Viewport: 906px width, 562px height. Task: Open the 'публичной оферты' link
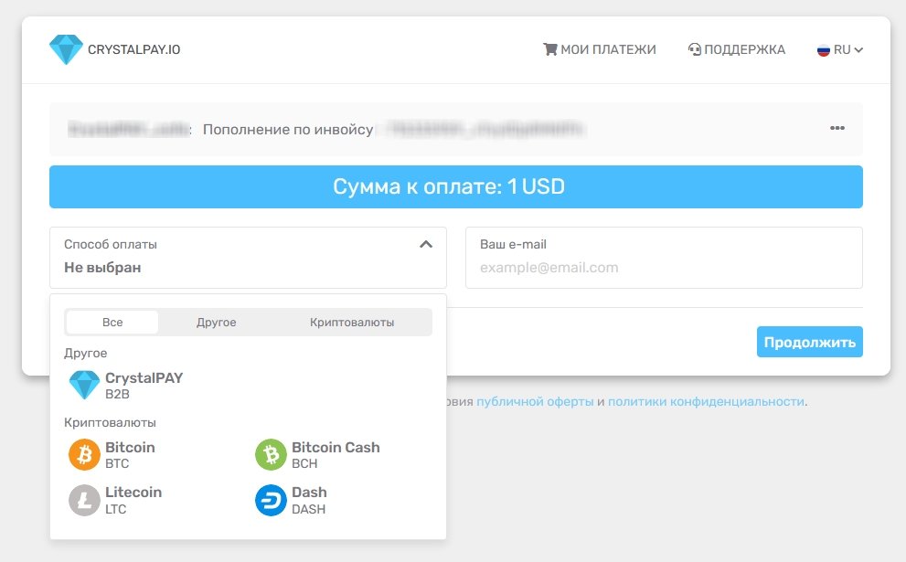(x=535, y=401)
